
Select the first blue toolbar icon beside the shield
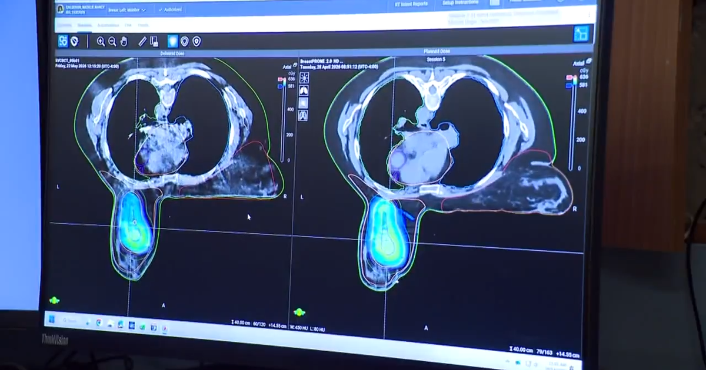[63, 41]
